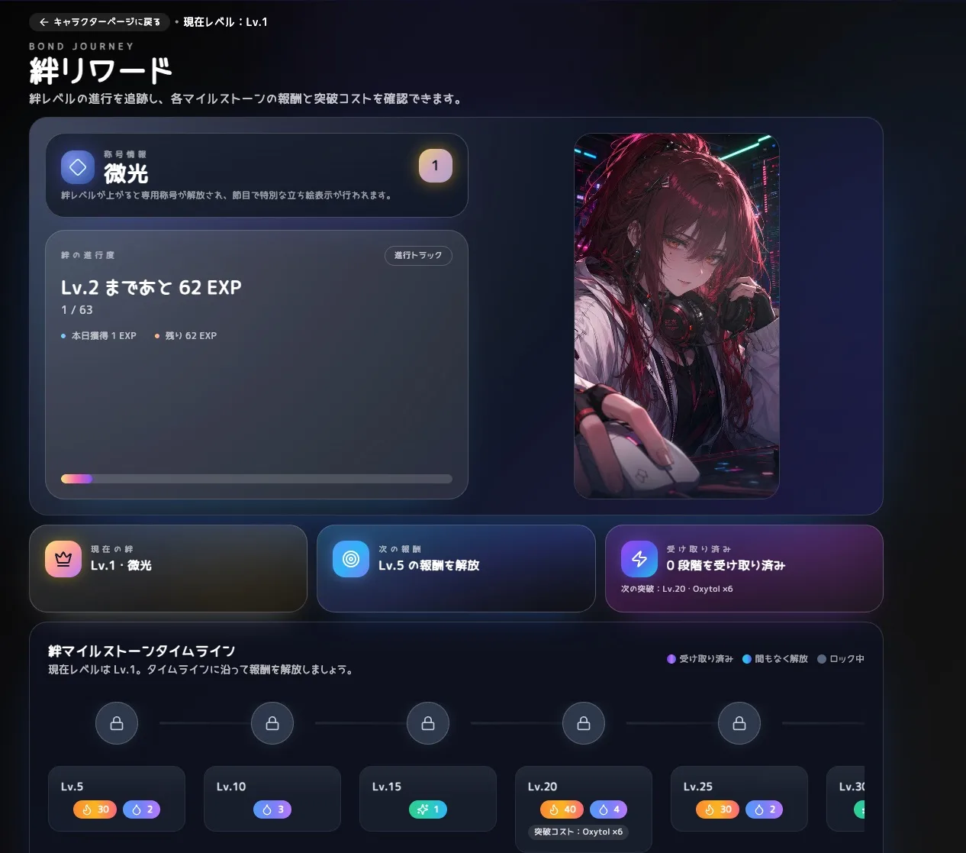Select the Lv.5 の報酬を解放 card

click(456, 568)
